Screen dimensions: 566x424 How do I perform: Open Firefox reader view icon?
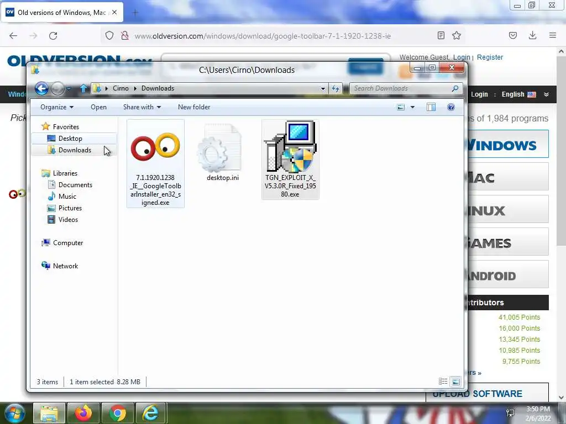coord(441,35)
